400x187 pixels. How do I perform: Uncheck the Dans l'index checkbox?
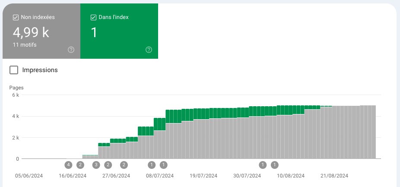point(93,18)
